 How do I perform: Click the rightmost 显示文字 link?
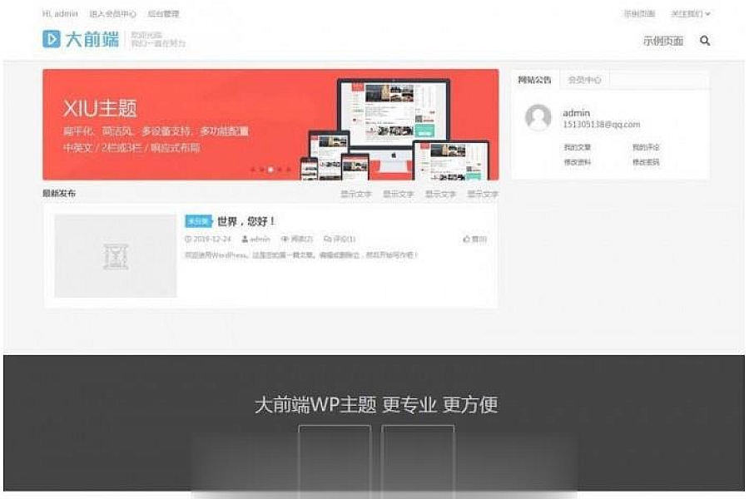coord(483,194)
